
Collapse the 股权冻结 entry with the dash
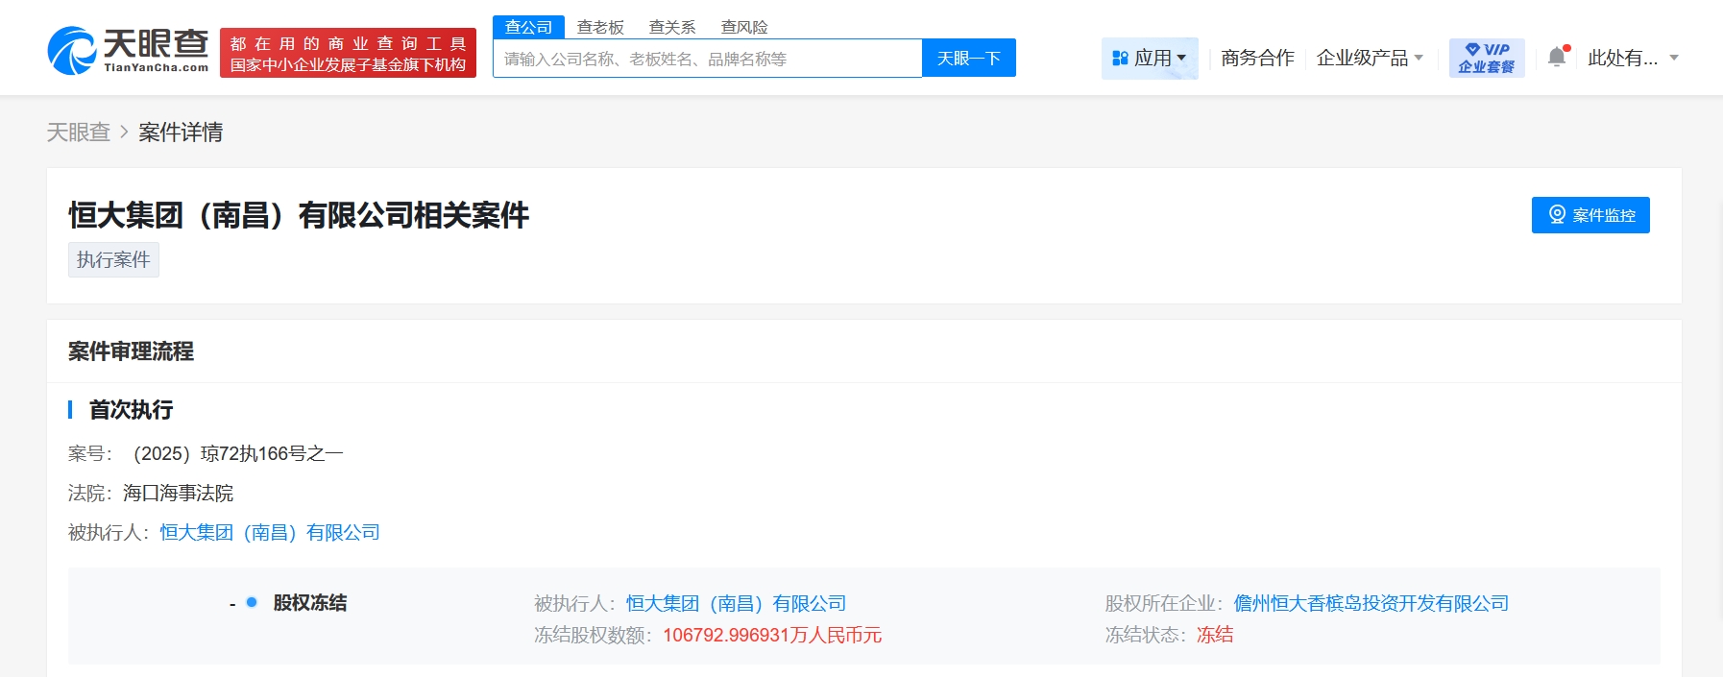click(x=232, y=604)
